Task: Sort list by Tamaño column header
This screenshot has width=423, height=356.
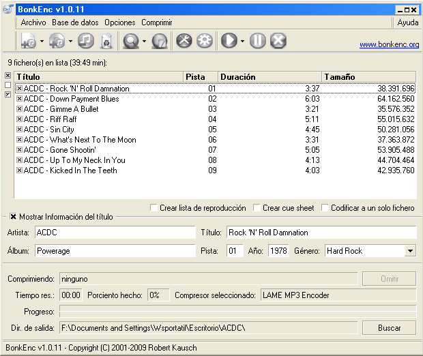Action: pyautogui.click(x=369, y=77)
